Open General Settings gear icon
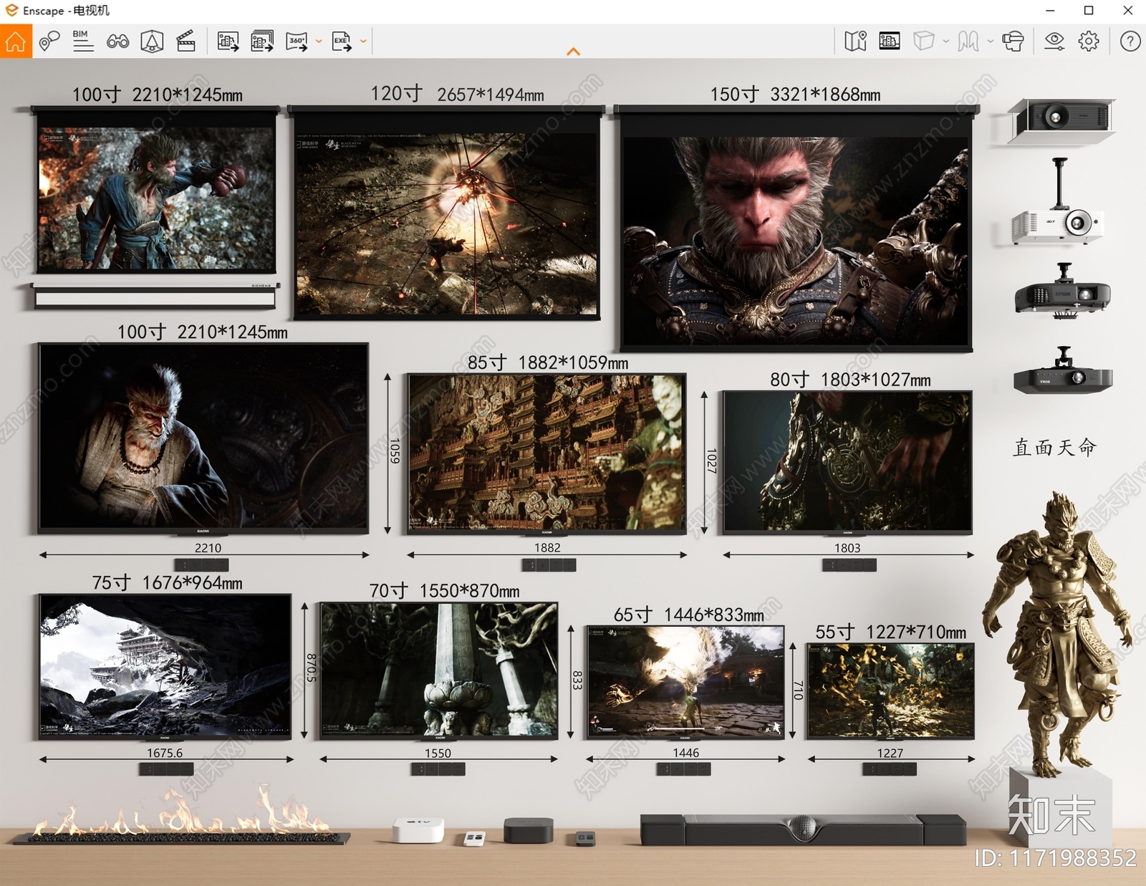Screen dimensions: 1146x886 click(x=1089, y=41)
